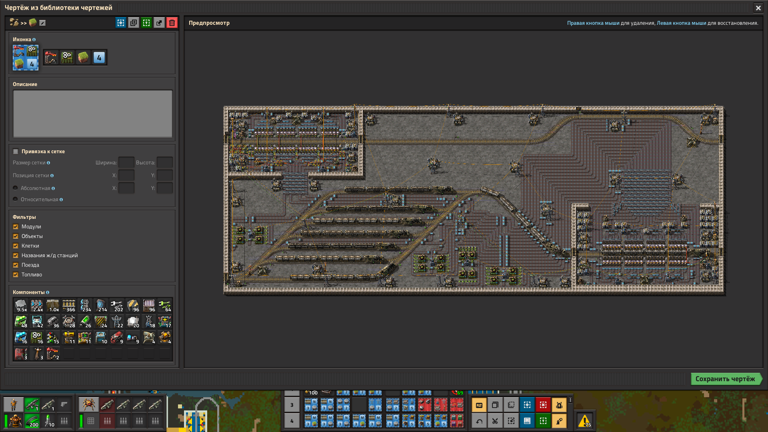
Task: Select the gears assembler icon slot
Action: pos(67,58)
